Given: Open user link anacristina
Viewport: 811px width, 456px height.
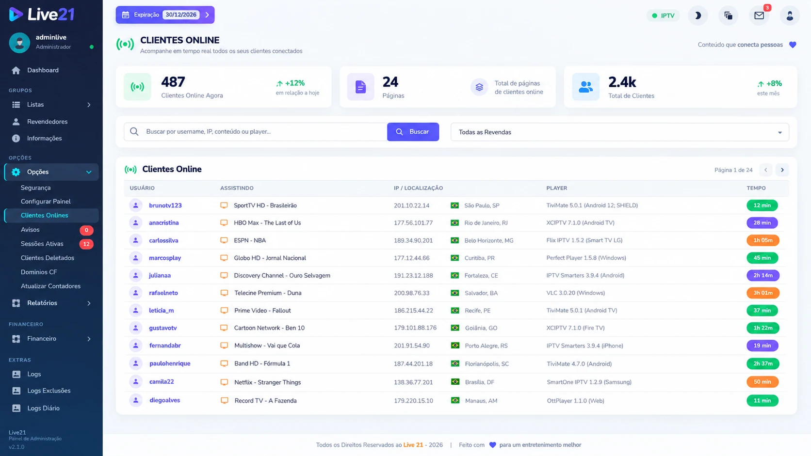Looking at the screenshot, I should click(164, 223).
